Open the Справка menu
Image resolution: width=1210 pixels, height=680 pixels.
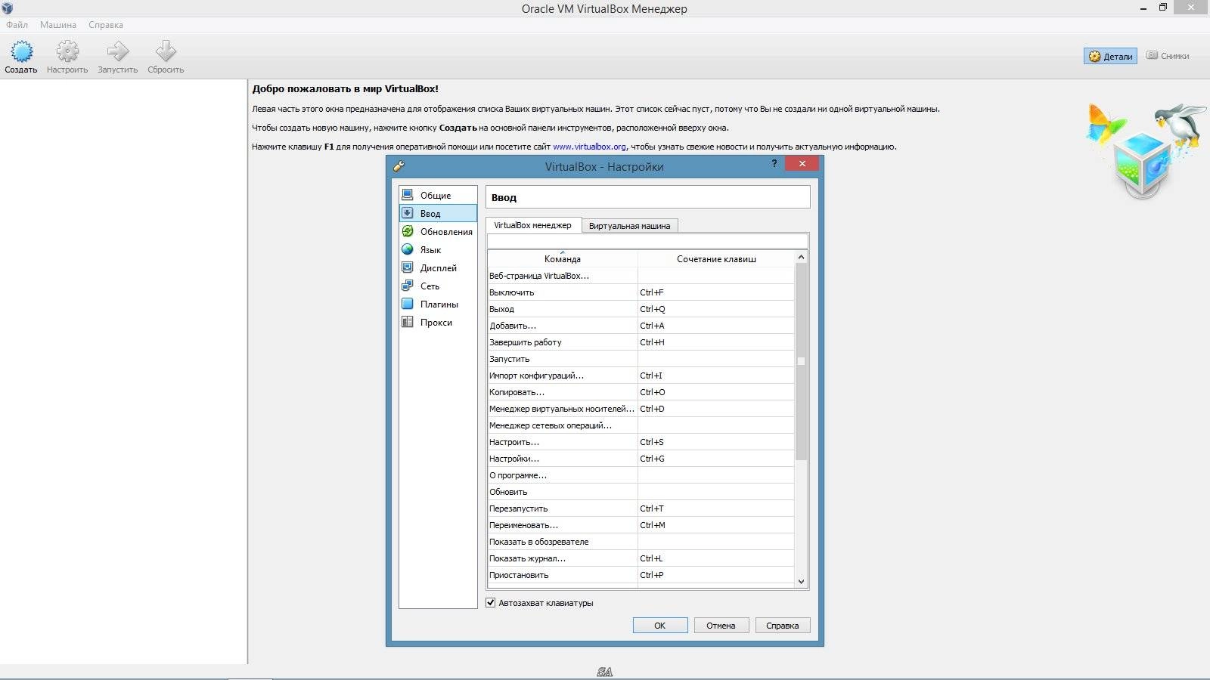[x=106, y=25]
